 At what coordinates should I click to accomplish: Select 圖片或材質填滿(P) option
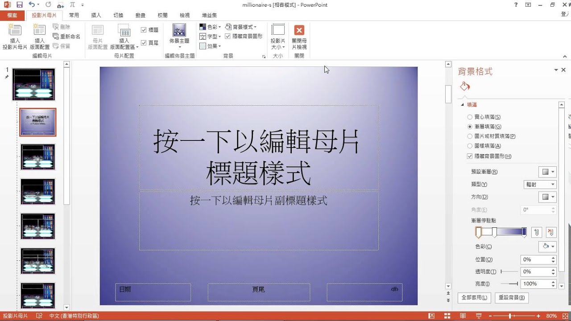tap(491, 136)
